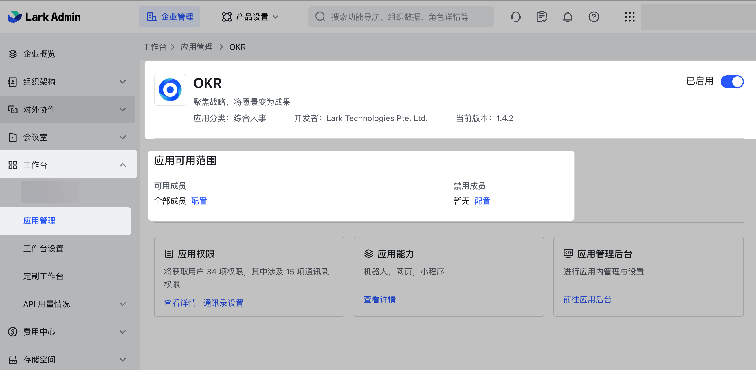Toggle the 已启用 switch off
This screenshot has height=370, width=756.
tap(732, 82)
